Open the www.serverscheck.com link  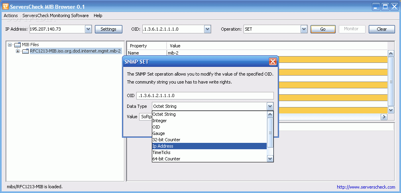tap(366, 187)
